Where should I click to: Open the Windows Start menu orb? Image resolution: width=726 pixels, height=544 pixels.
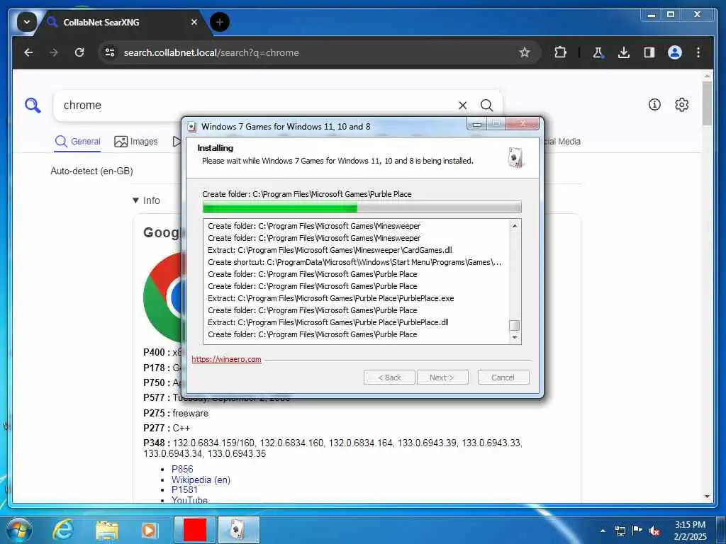coord(18,530)
